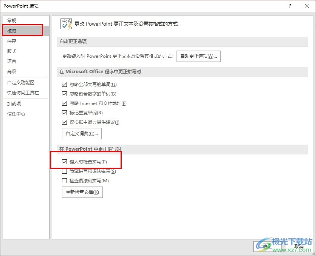Uncheck 标记重复单词 option
316x256 pixels.
tap(64, 113)
